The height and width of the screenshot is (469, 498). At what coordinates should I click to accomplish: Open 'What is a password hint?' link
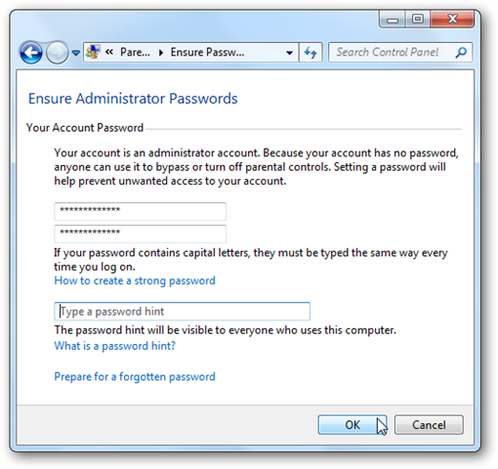pyautogui.click(x=114, y=346)
